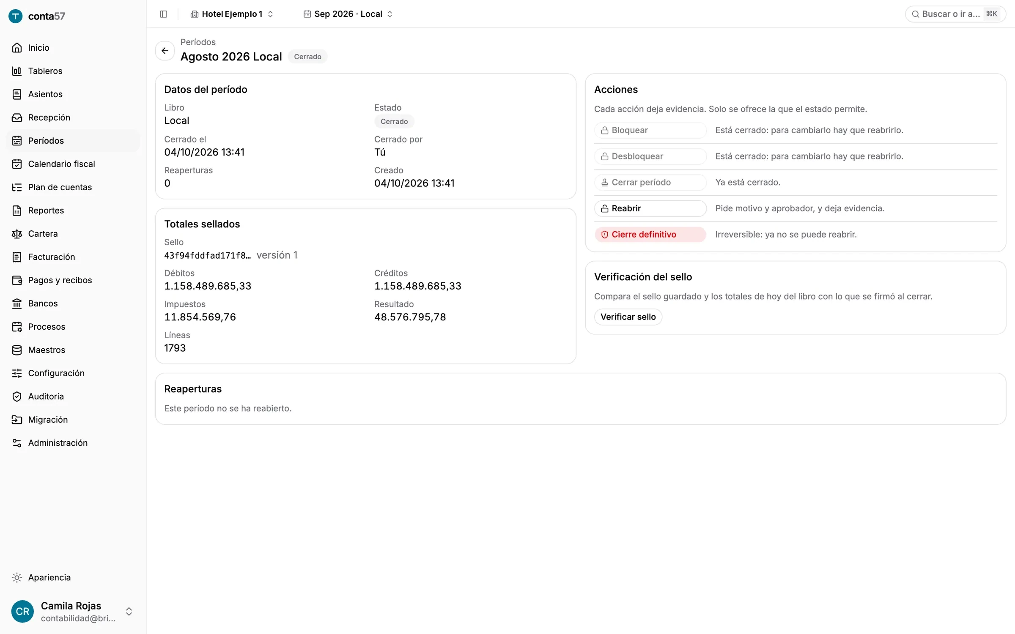Navigate to Procesos
The width and height of the screenshot is (1015, 634).
[x=73, y=327]
